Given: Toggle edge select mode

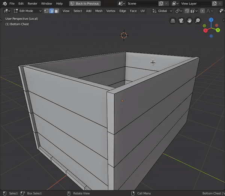Looking at the screenshot, I should [x=51, y=11].
